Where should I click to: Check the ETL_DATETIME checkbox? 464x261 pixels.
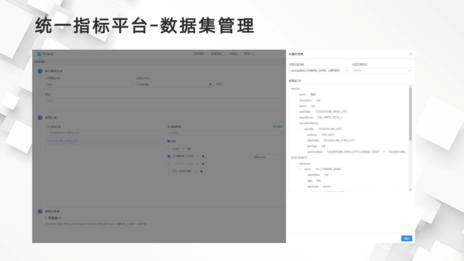[169, 171]
